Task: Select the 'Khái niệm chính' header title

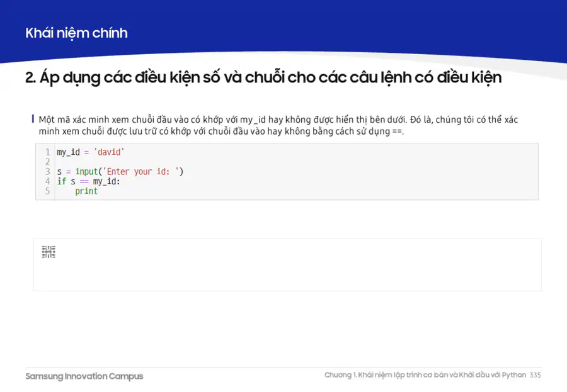Action: coord(76,33)
